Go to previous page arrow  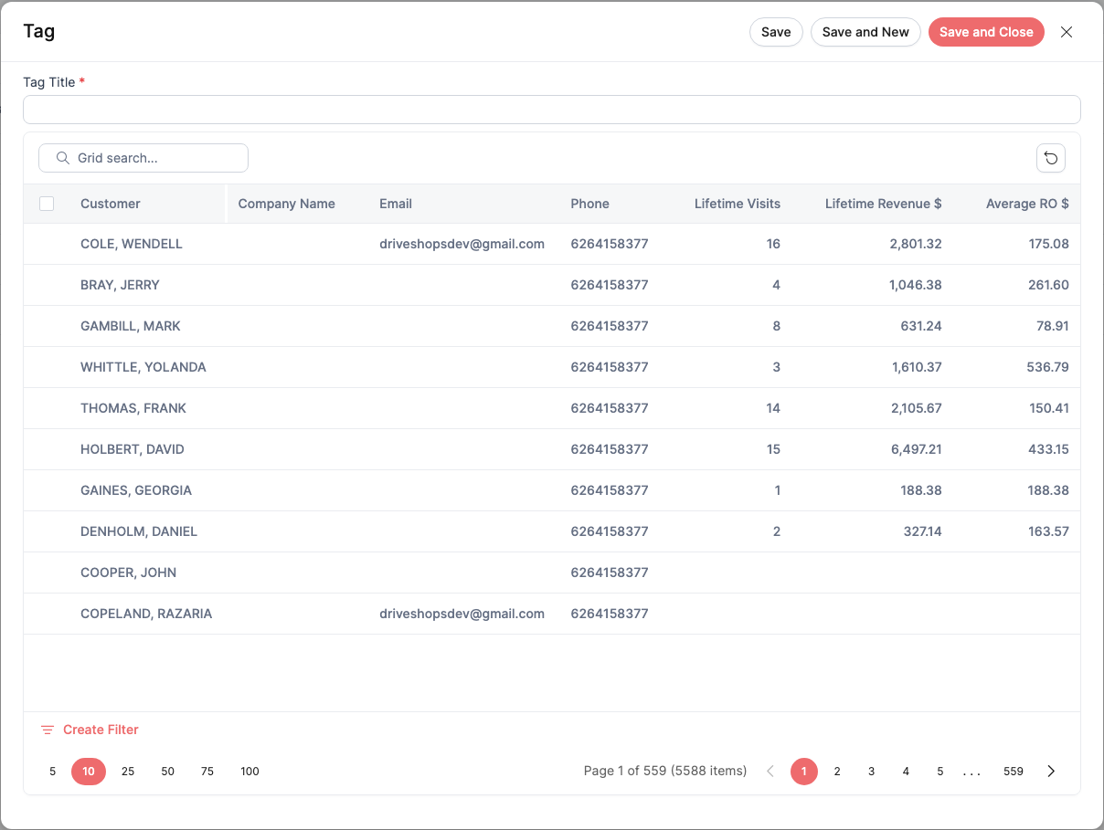(770, 771)
